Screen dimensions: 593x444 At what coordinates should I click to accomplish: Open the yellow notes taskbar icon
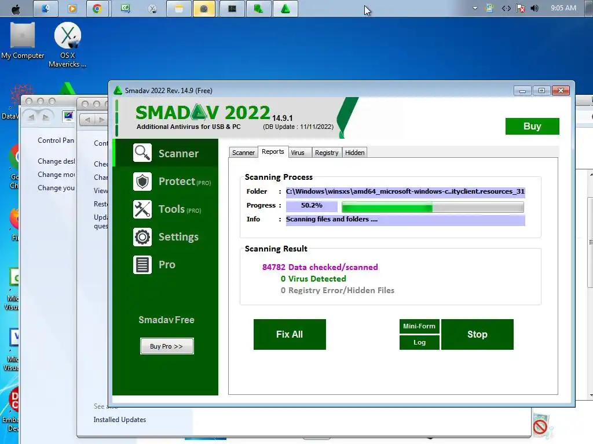coord(178,8)
